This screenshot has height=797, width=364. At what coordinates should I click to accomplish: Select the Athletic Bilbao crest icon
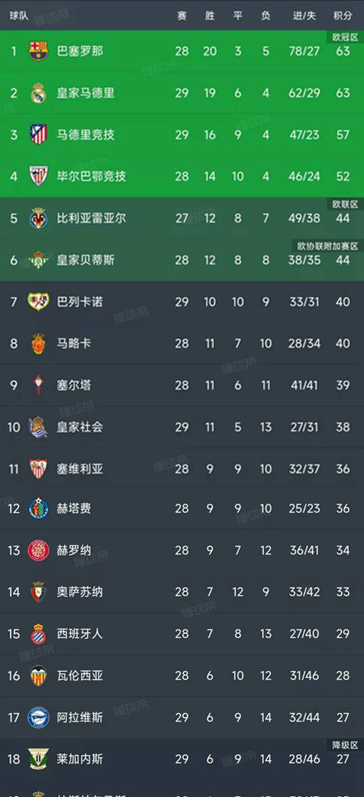click(38, 177)
